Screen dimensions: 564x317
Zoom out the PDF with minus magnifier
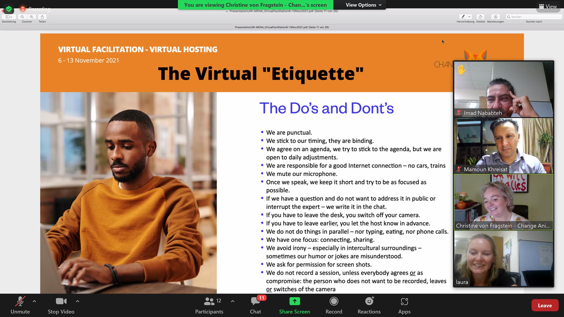tap(22, 17)
